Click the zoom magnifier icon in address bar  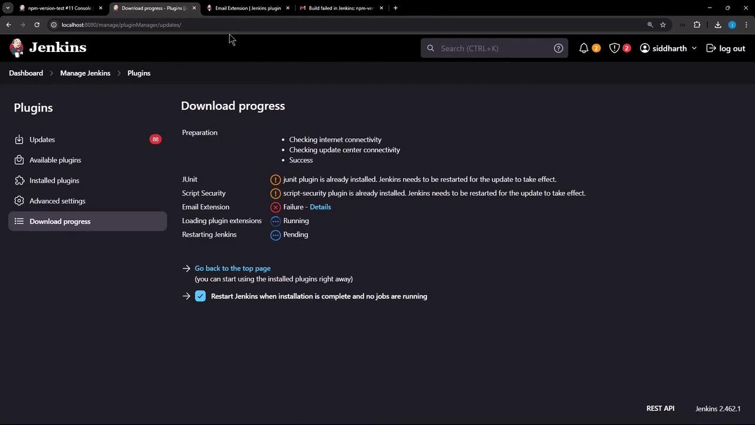tap(650, 25)
